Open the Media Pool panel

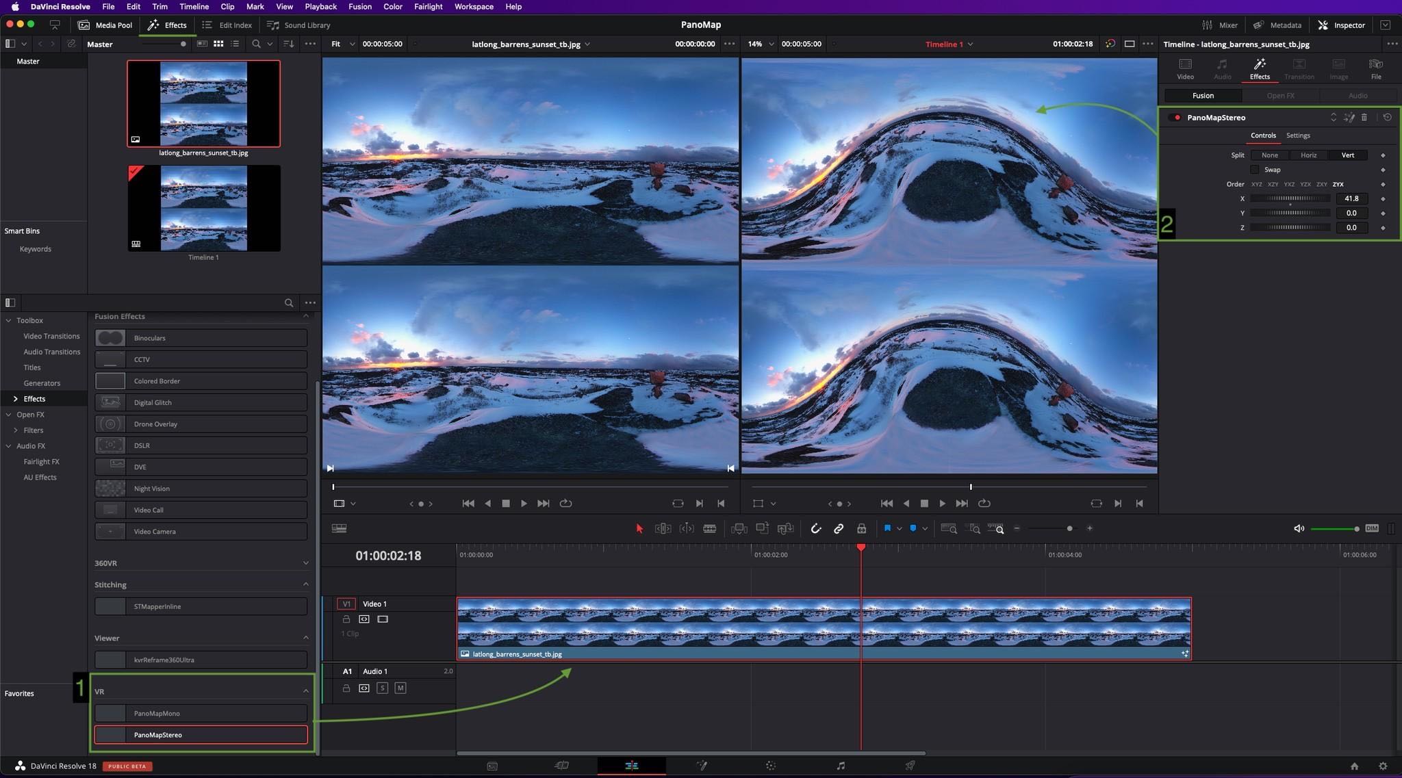[105, 25]
